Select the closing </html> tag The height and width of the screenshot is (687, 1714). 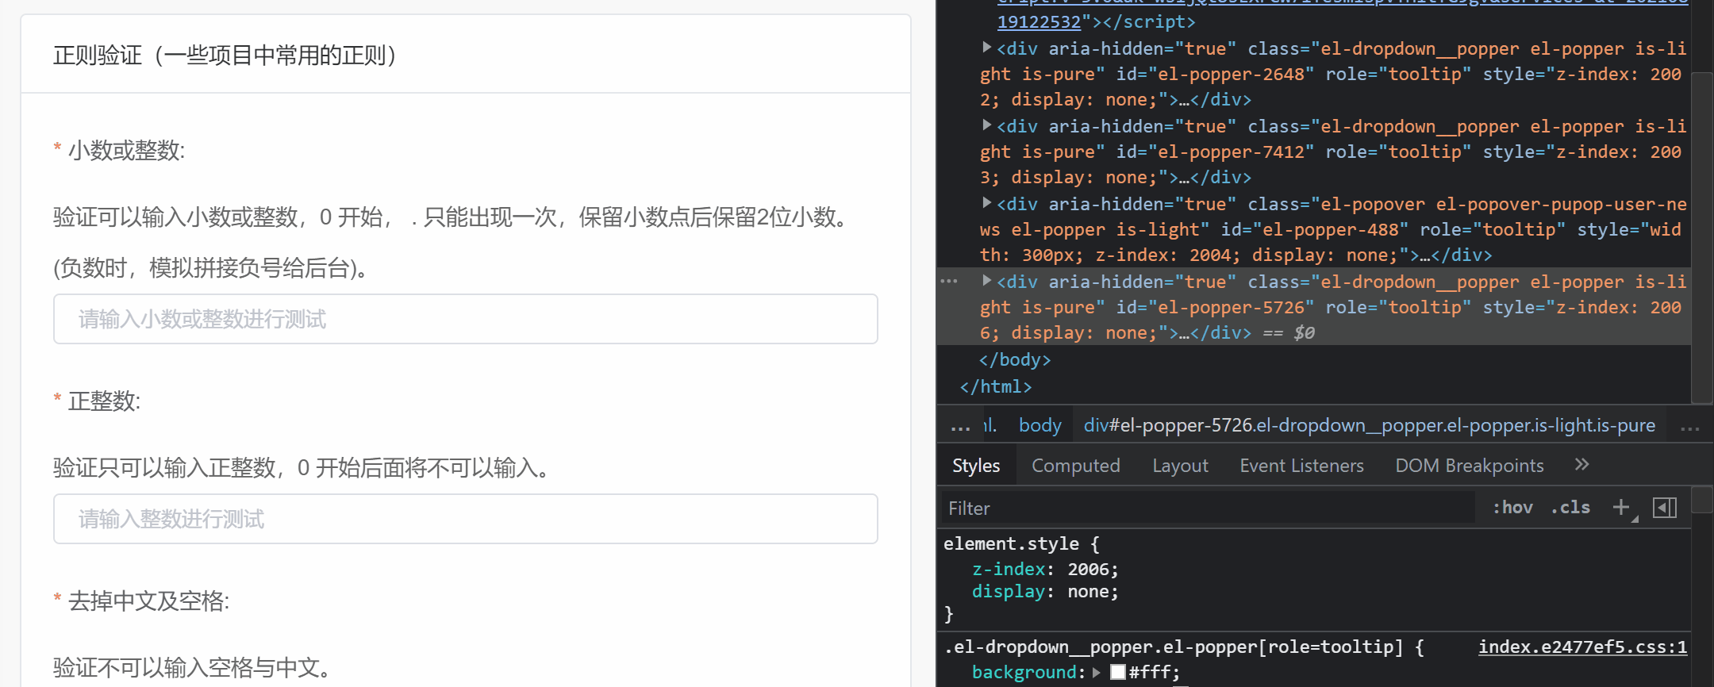(x=995, y=386)
